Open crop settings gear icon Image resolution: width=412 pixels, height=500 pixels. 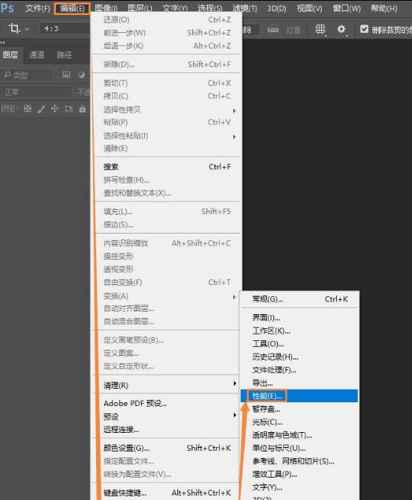[x=341, y=30]
